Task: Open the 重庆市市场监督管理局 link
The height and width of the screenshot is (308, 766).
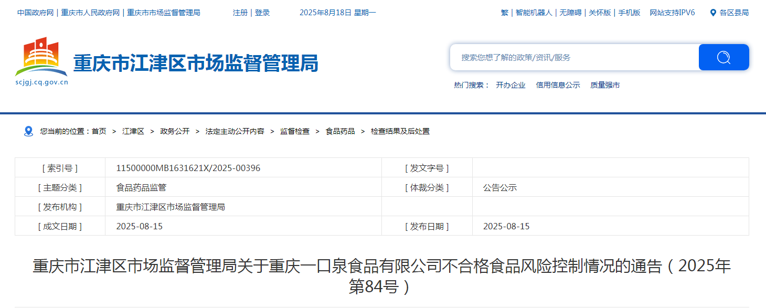Action: (163, 13)
